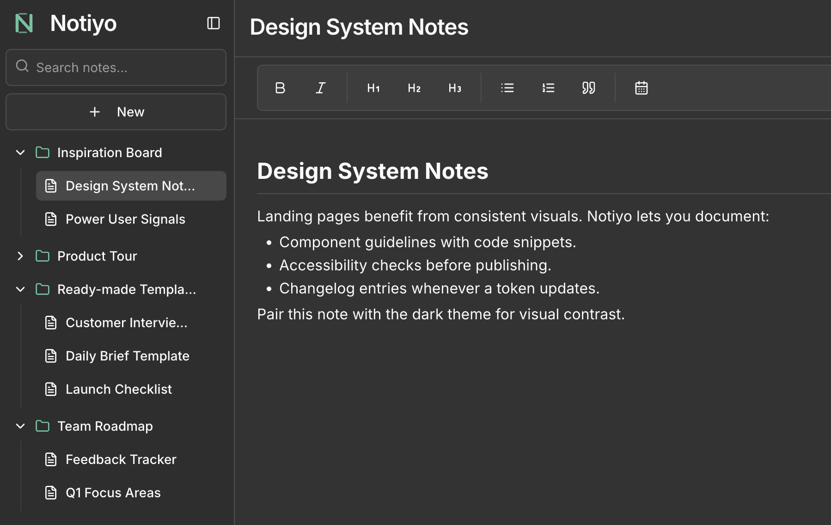The height and width of the screenshot is (525, 831).
Task: Select the Feedback Tracker note
Action: [121, 459]
